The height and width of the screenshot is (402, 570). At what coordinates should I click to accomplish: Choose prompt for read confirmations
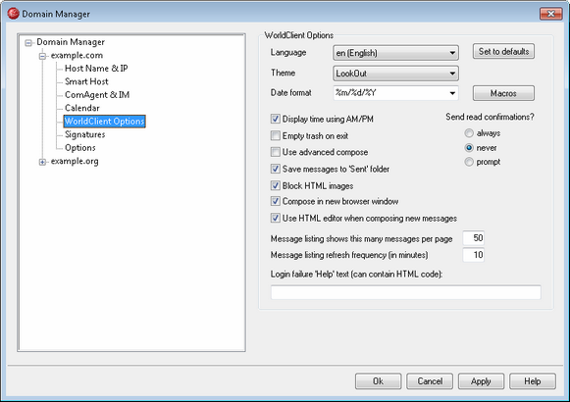tap(469, 162)
